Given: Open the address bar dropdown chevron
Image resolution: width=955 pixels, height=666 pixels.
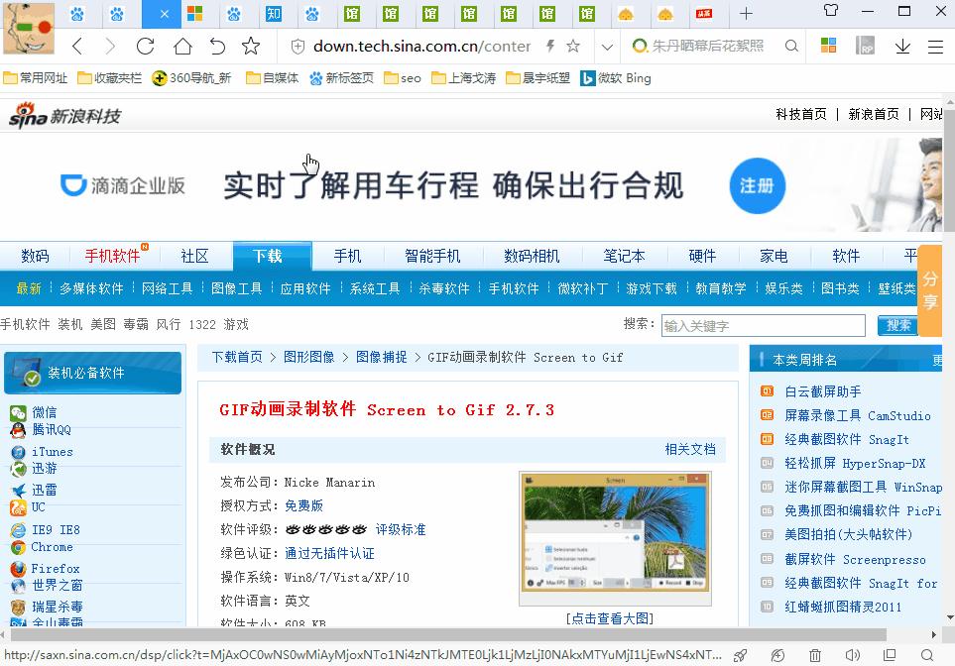Looking at the screenshot, I should click(607, 46).
